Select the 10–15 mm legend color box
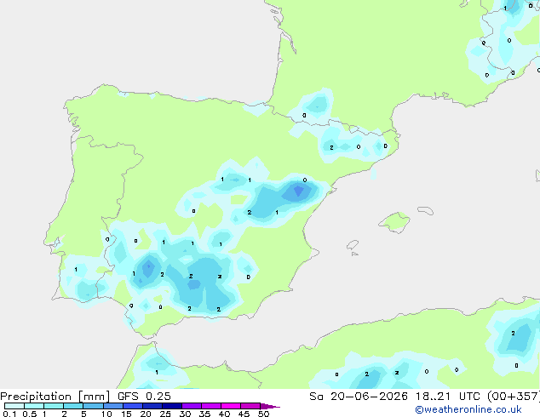Viewport: 540px width, 417px height. click(112, 406)
